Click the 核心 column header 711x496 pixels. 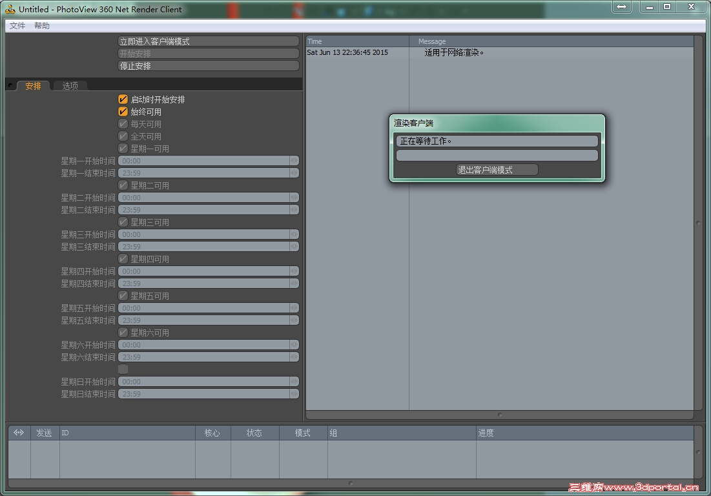pyautogui.click(x=212, y=433)
